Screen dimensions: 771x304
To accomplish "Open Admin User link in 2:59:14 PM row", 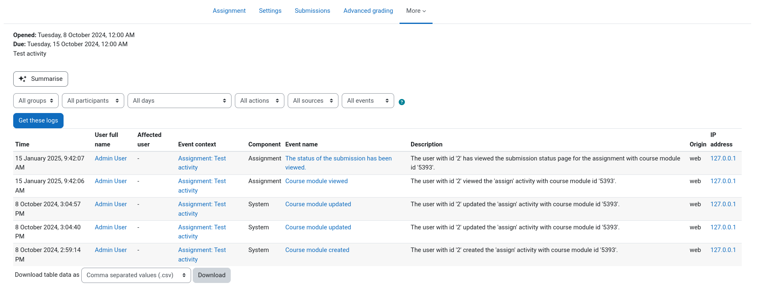I will pos(111,250).
